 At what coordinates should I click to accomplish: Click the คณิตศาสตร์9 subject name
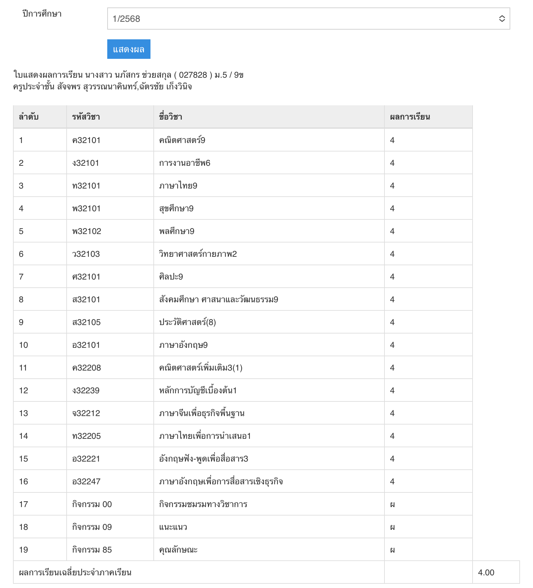[x=182, y=140]
